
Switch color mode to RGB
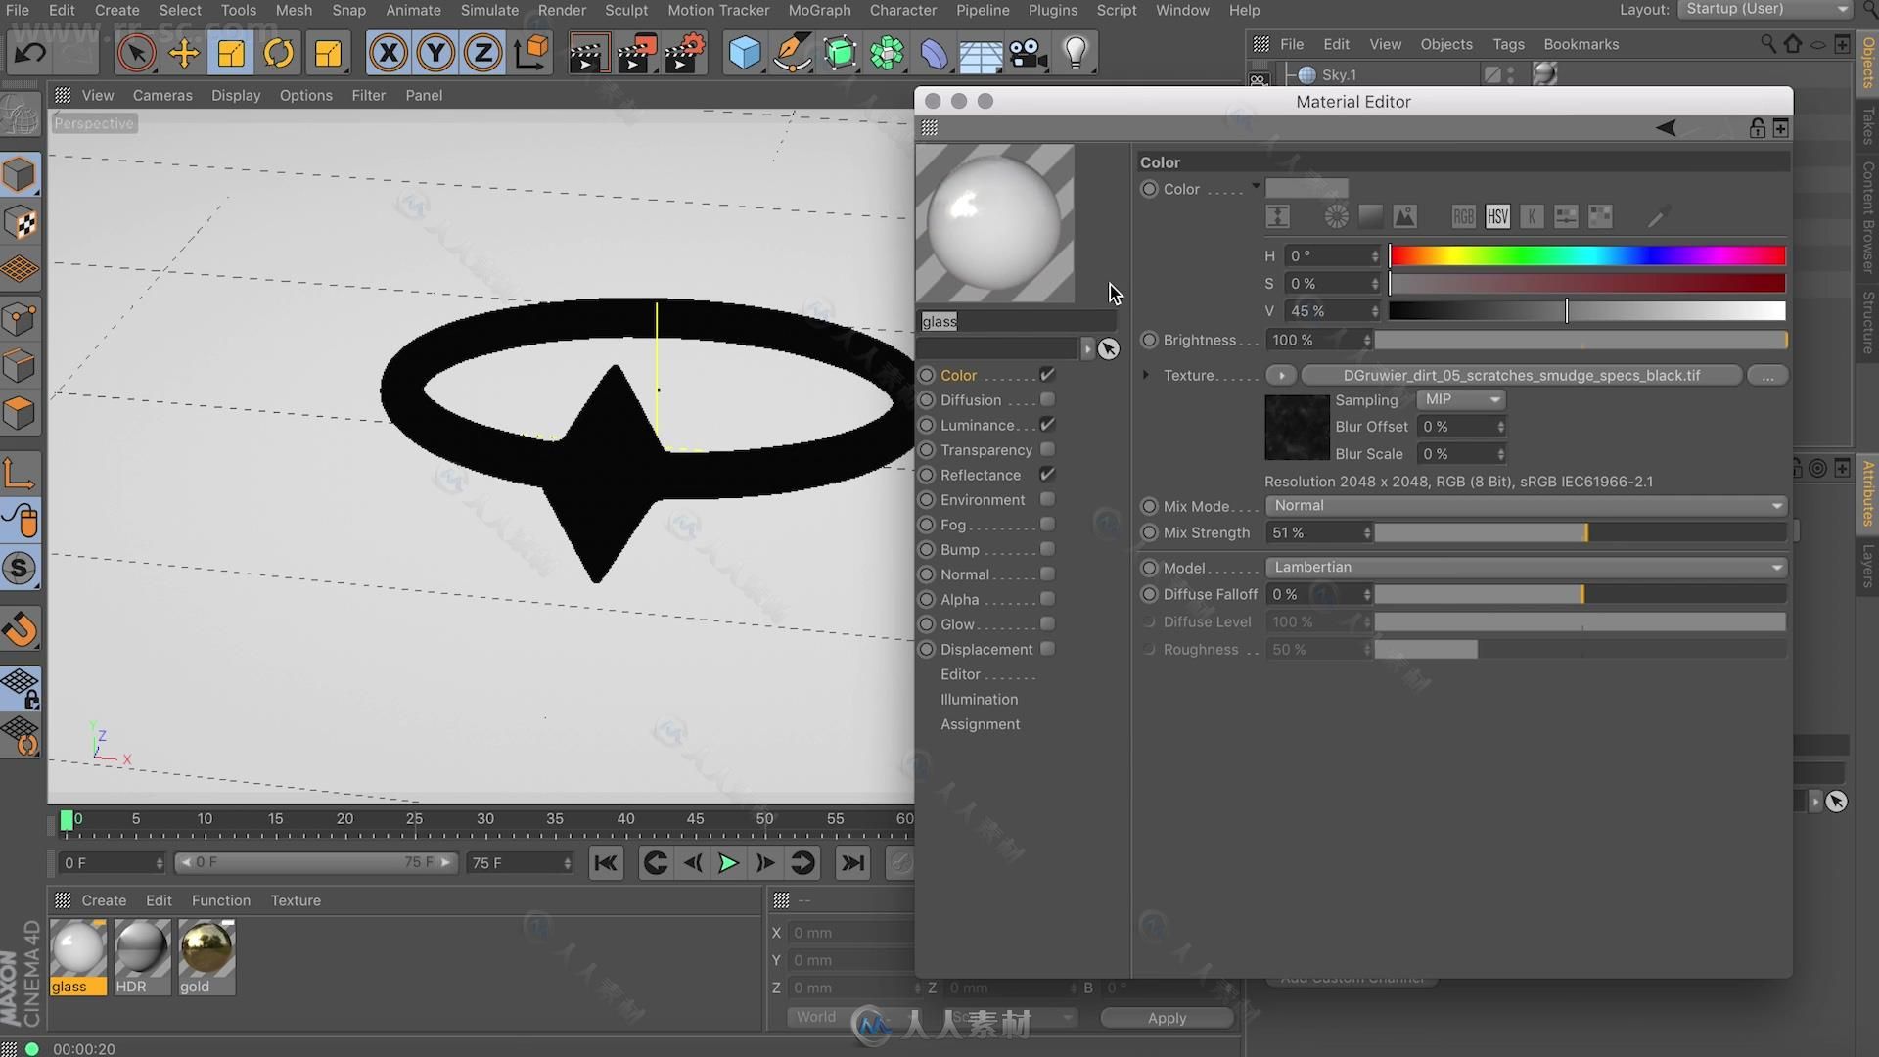pyautogui.click(x=1463, y=216)
